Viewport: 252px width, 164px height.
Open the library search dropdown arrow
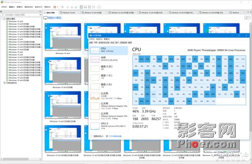click(40, 15)
